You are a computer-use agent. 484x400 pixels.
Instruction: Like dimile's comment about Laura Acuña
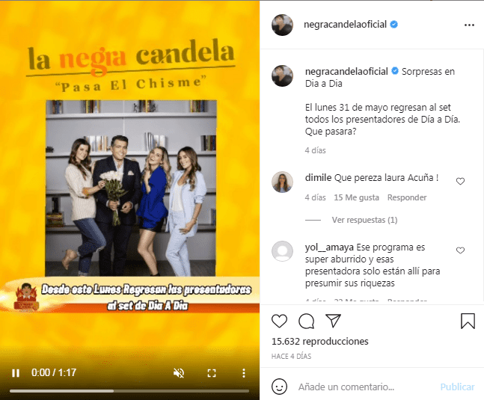coord(460,182)
